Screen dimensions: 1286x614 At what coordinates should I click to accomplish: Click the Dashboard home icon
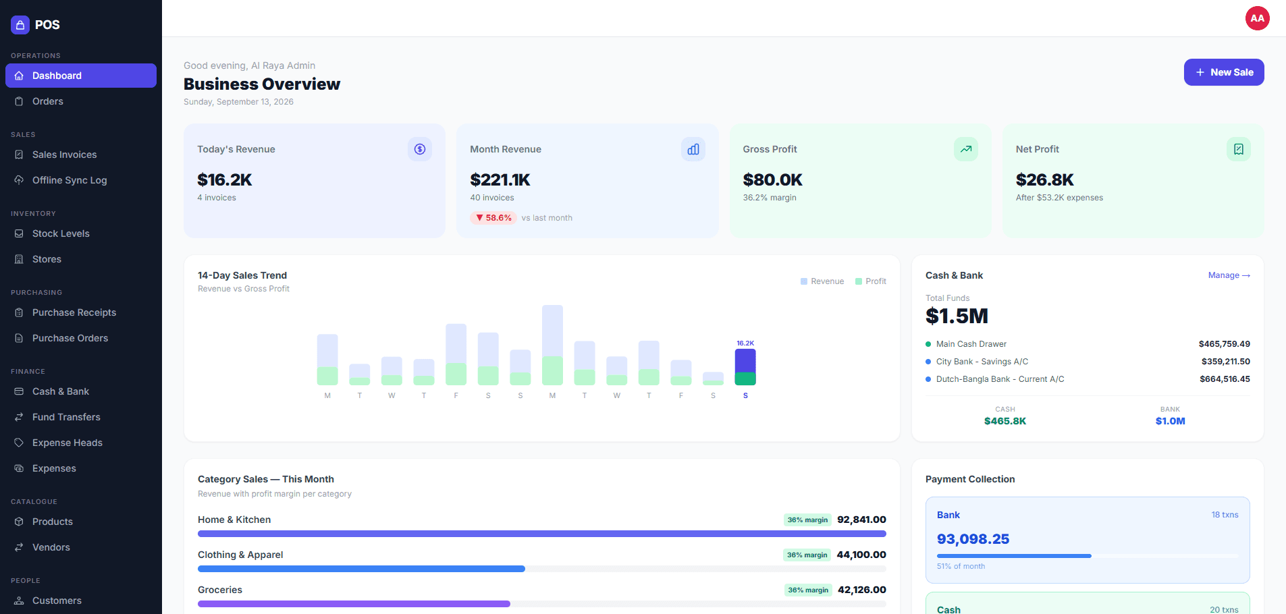tap(19, 76)
